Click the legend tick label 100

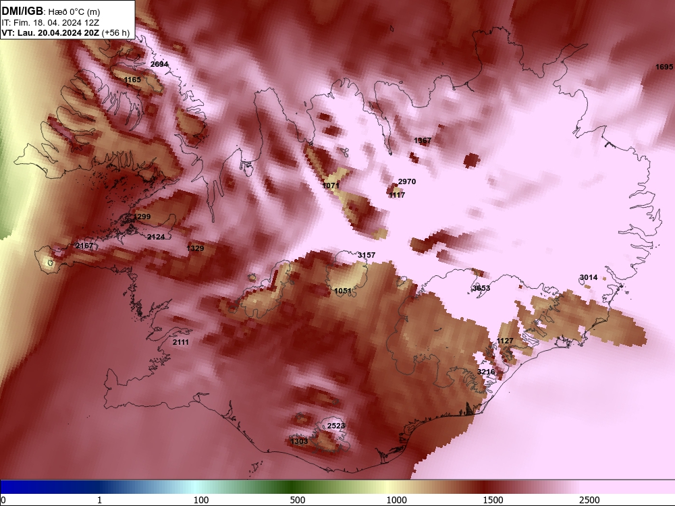point(201,500)
